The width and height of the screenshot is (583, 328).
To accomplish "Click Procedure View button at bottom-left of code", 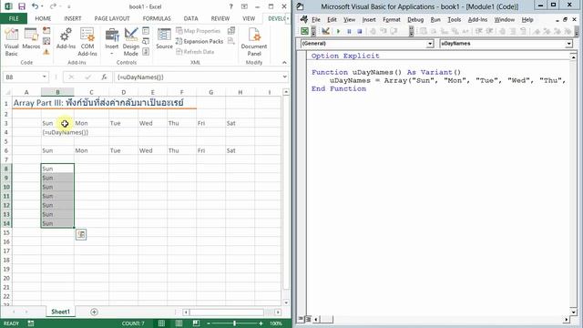I will [x=301, y=319].
